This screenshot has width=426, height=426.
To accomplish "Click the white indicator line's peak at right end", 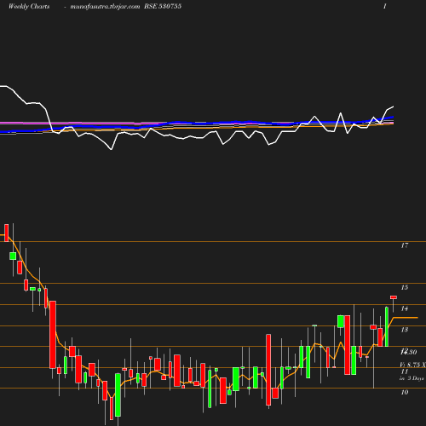I will pos(394,106).
